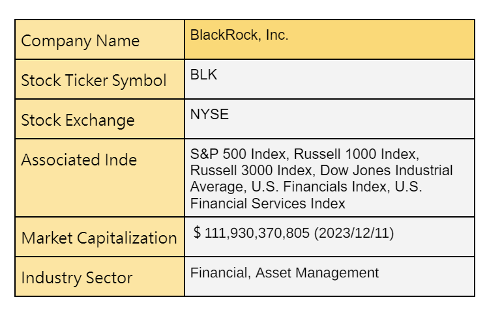Select the BLK ticker value
Image resolution: width=487 pixels, height=310 pixels.
[203, 75]
